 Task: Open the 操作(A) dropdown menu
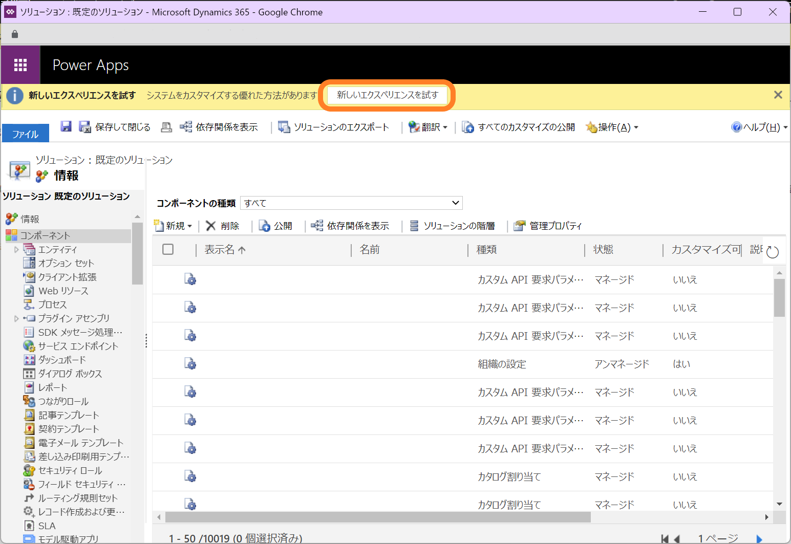612,127
